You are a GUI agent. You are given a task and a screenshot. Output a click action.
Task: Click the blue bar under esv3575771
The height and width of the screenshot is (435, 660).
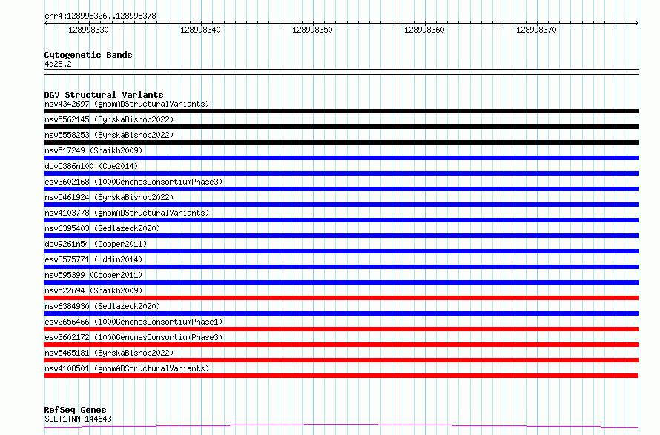tap(341, 267)
